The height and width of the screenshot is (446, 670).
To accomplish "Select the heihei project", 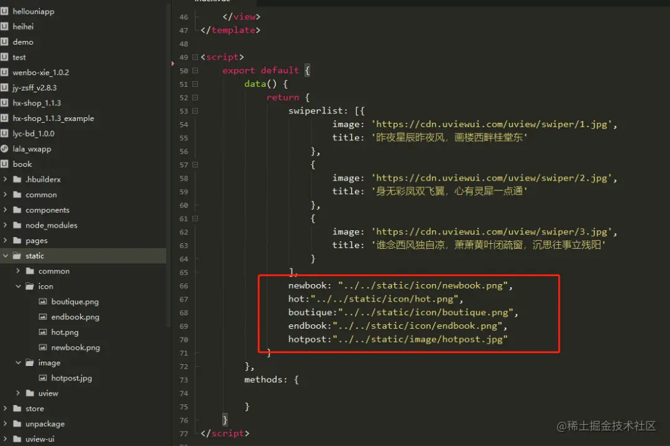I will pos(23,27).
